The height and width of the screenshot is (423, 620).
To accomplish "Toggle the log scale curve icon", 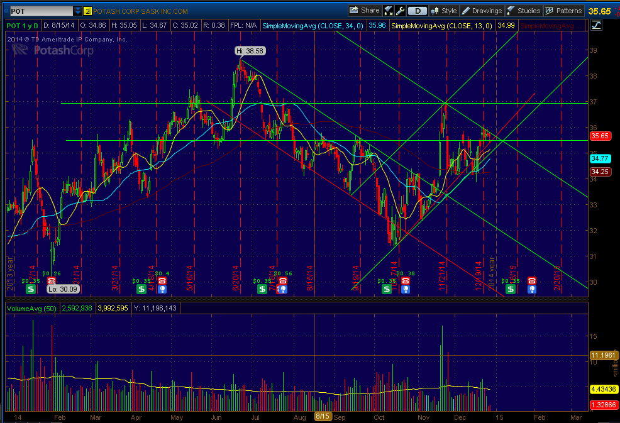I will [x=596, y=26].
